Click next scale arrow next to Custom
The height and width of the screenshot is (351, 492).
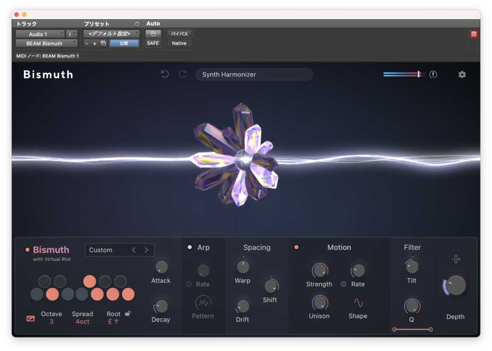(146, 250)
